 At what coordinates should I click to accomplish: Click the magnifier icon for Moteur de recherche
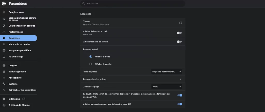(x=4, y=44)
